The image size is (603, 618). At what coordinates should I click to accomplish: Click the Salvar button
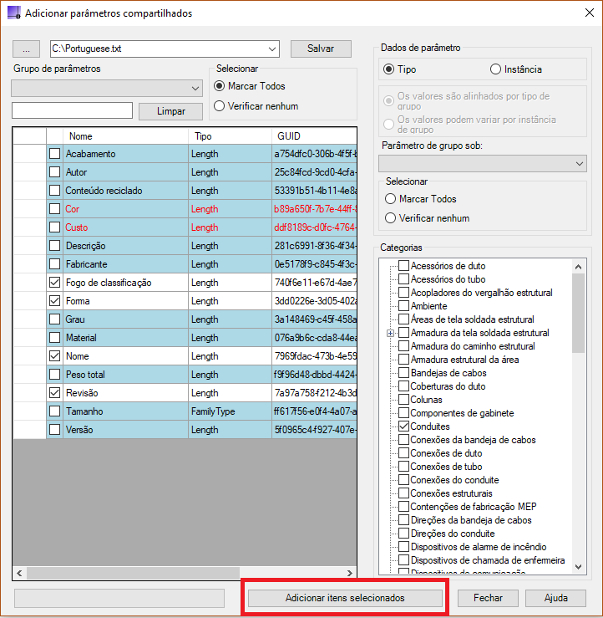point(321,49)
